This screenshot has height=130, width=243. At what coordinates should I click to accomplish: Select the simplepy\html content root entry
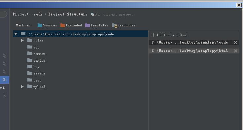tap(190, 51)
